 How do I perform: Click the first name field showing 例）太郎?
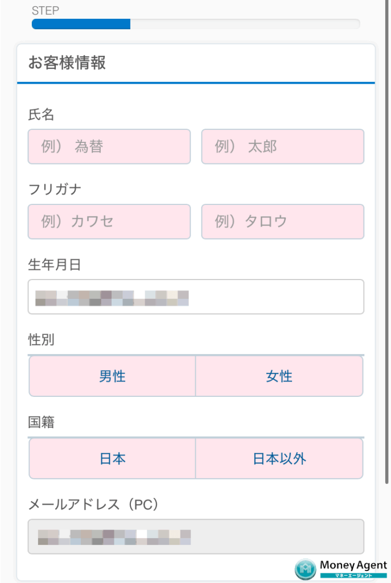coord(282,146)
